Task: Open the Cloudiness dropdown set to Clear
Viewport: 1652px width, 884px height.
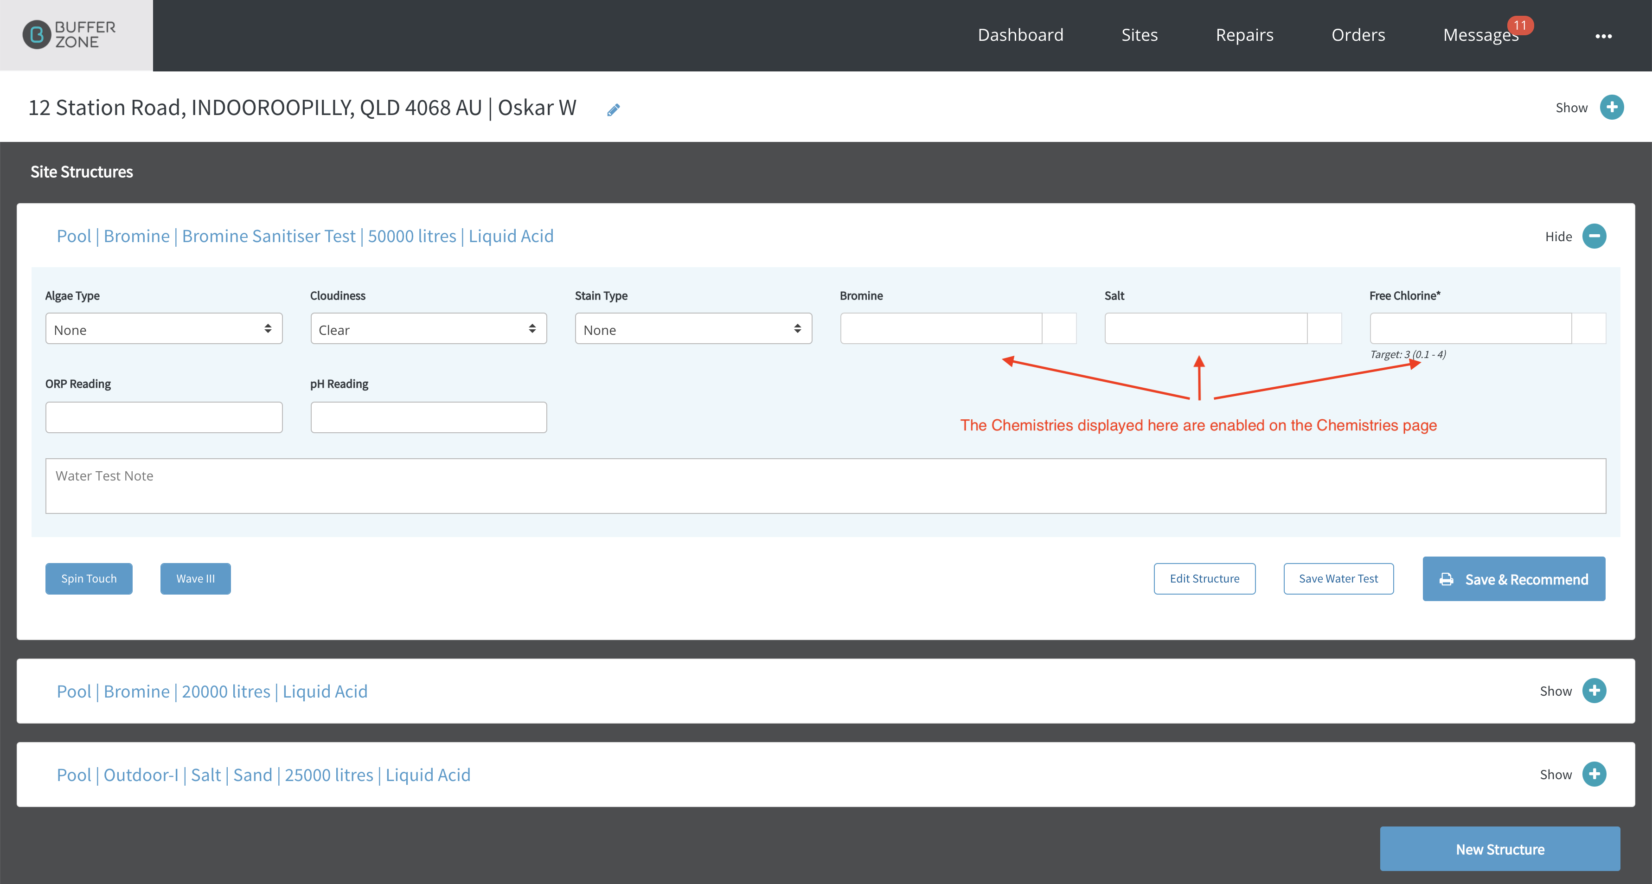Action: click(429, 329)
